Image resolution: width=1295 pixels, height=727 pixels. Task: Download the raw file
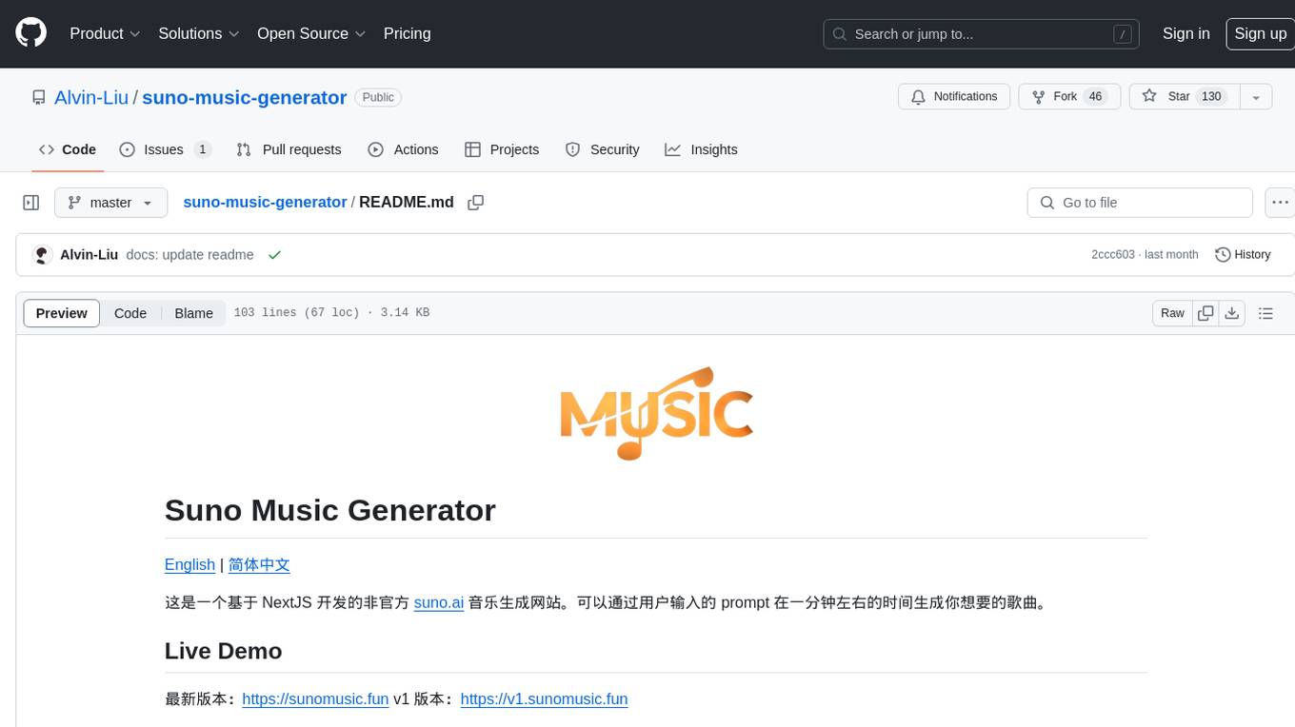pos(1232,313)
